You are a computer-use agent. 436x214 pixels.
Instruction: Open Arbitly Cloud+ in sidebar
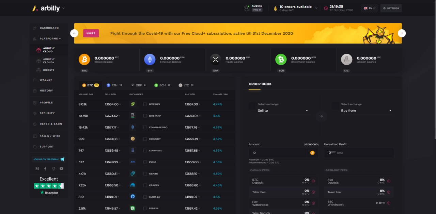(49, 61)
